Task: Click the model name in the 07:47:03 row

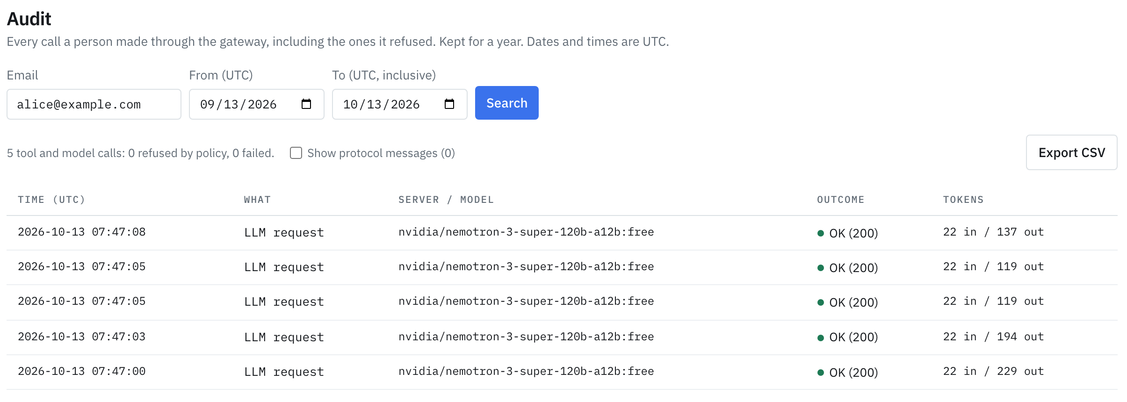Action: 526,337
